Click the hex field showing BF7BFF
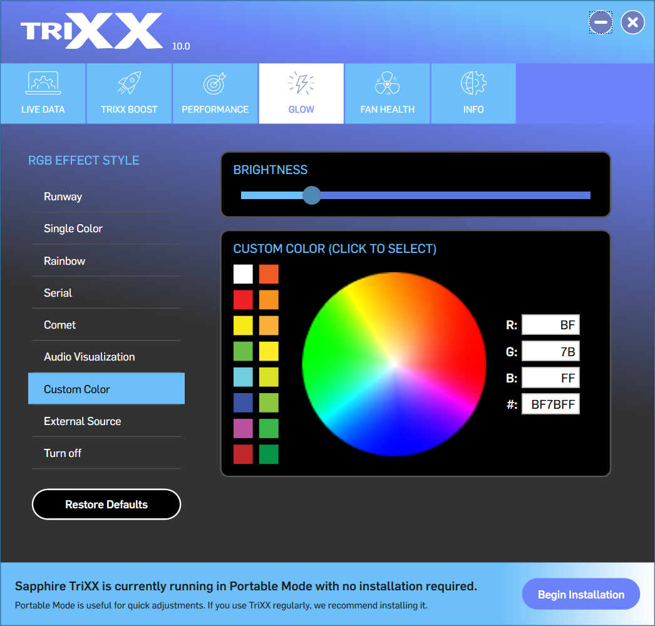 click(550, 404)
